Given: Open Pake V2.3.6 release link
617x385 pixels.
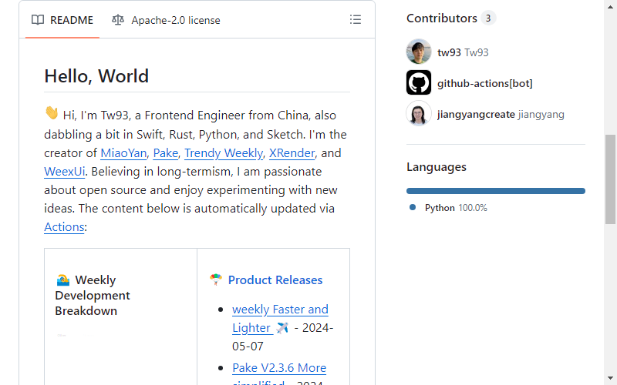Looking at the screenshot, I should coord(279,368).
